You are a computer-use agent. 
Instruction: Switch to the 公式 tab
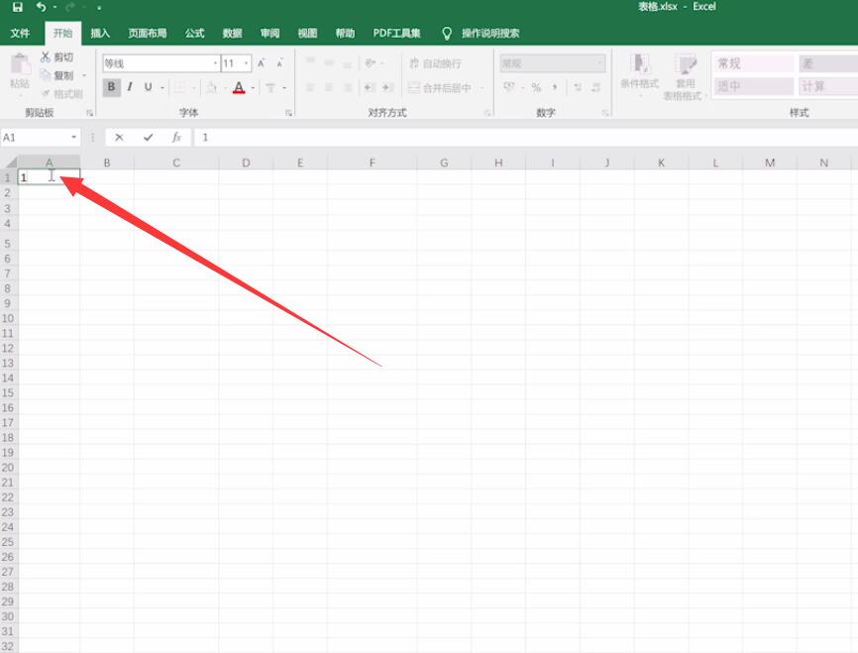coord(194,34)
